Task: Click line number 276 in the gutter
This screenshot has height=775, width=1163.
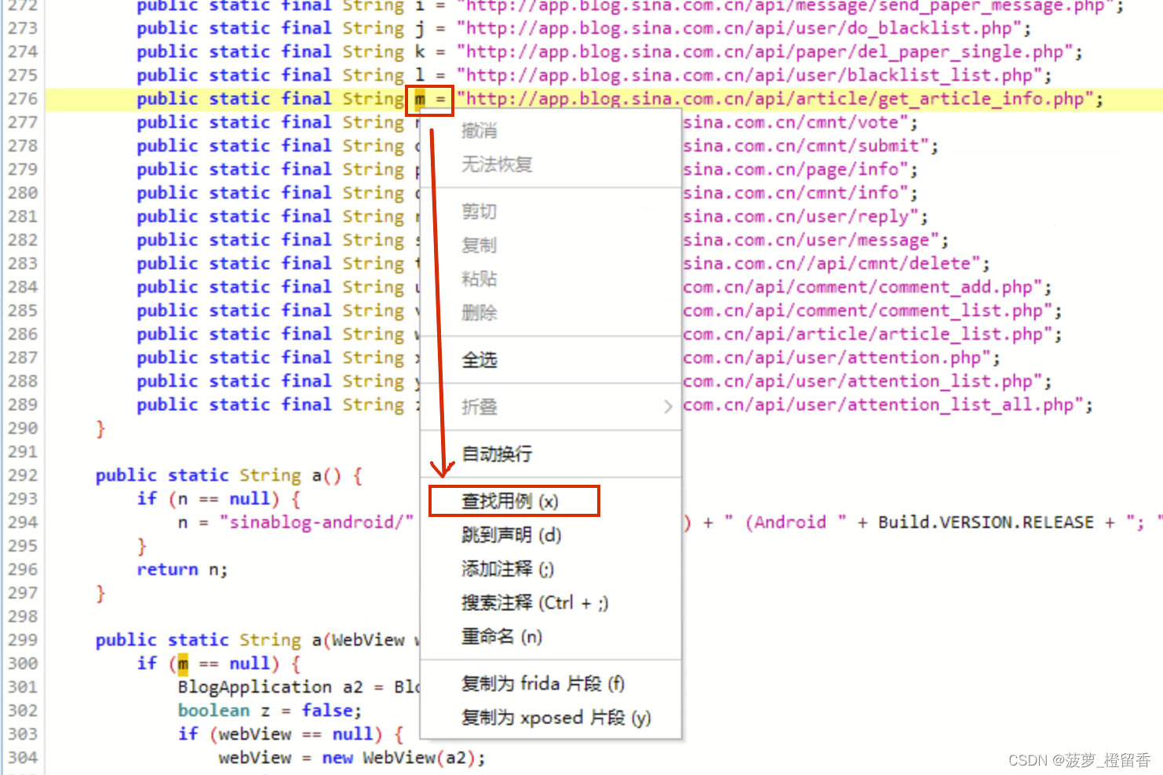Action: click(x=22, y=98)
